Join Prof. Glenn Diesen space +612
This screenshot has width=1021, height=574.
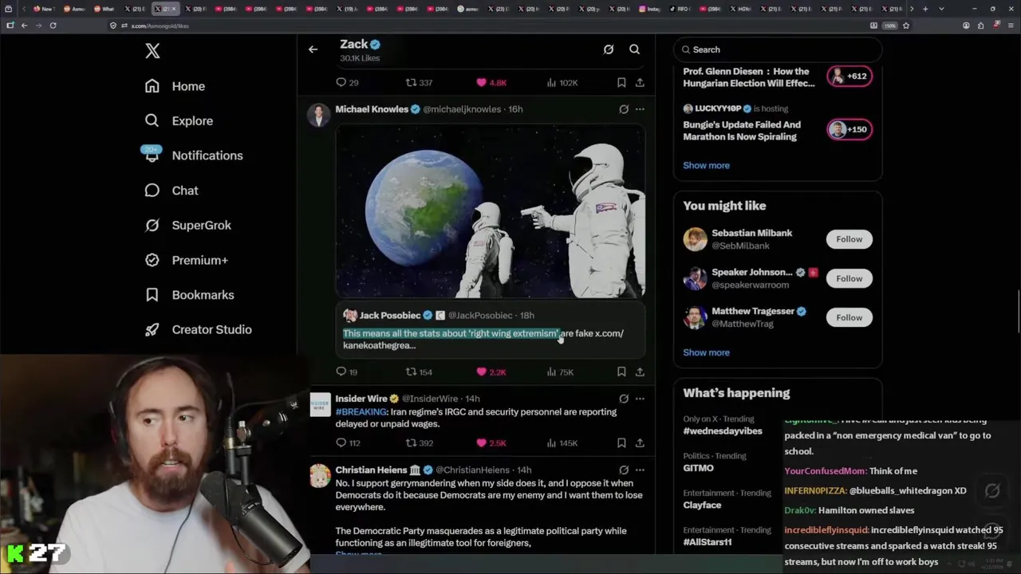click(849, 76)
